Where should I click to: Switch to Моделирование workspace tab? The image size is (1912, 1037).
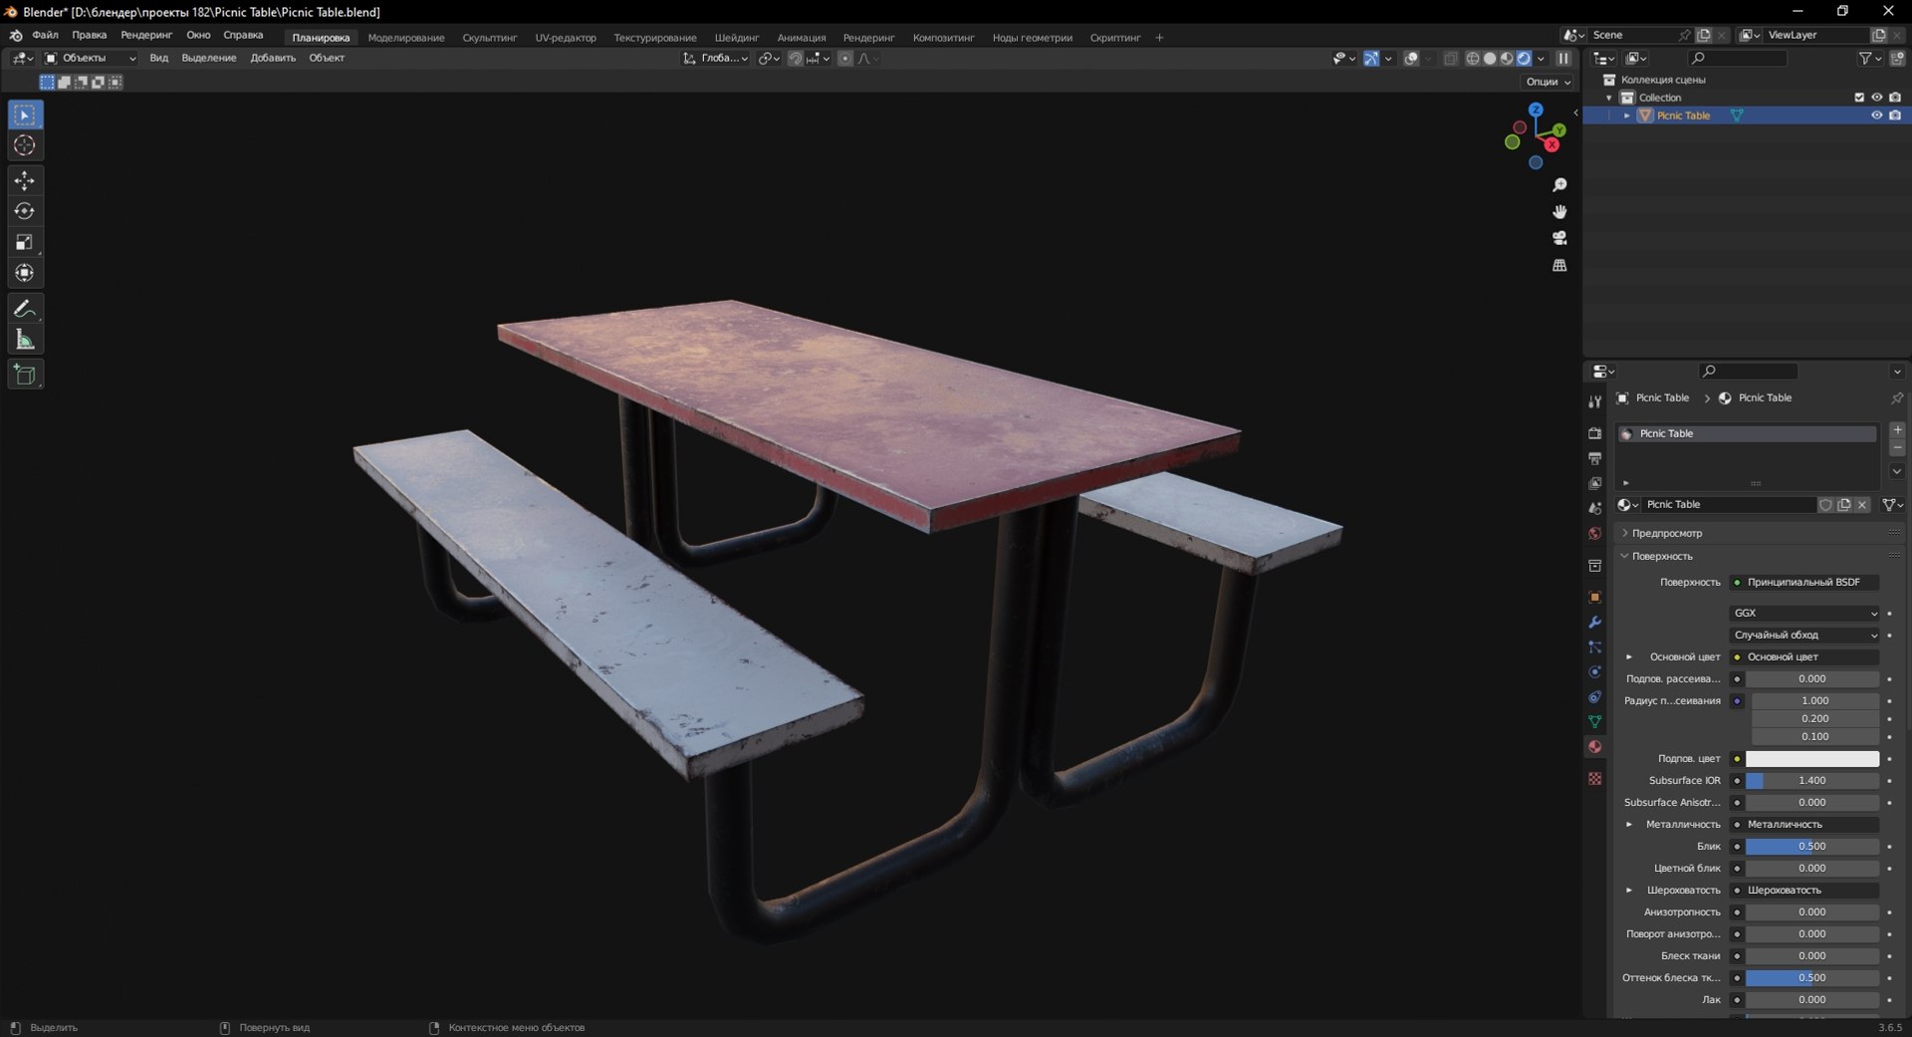[x=406, y=38]
